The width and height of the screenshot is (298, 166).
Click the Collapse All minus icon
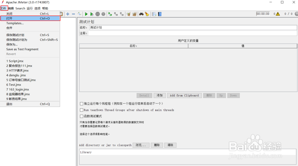pyautogui.click(x=73, y=14)
